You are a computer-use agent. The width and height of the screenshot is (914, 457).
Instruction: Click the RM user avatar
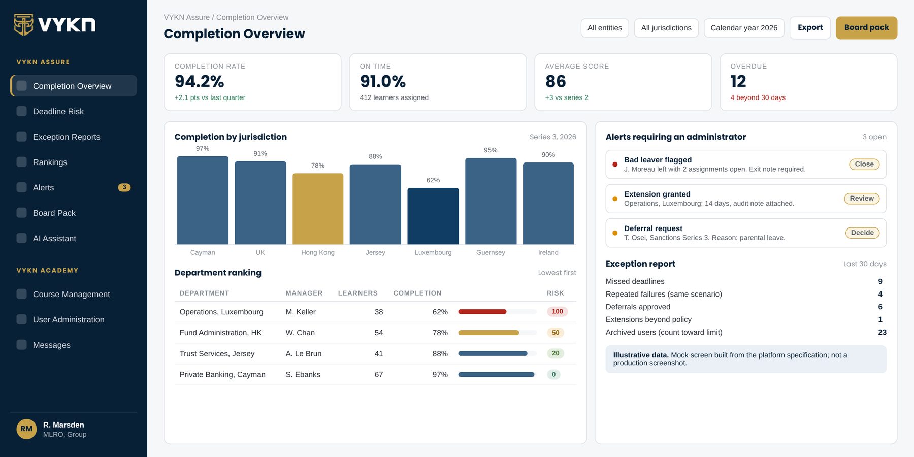[26, 429]
